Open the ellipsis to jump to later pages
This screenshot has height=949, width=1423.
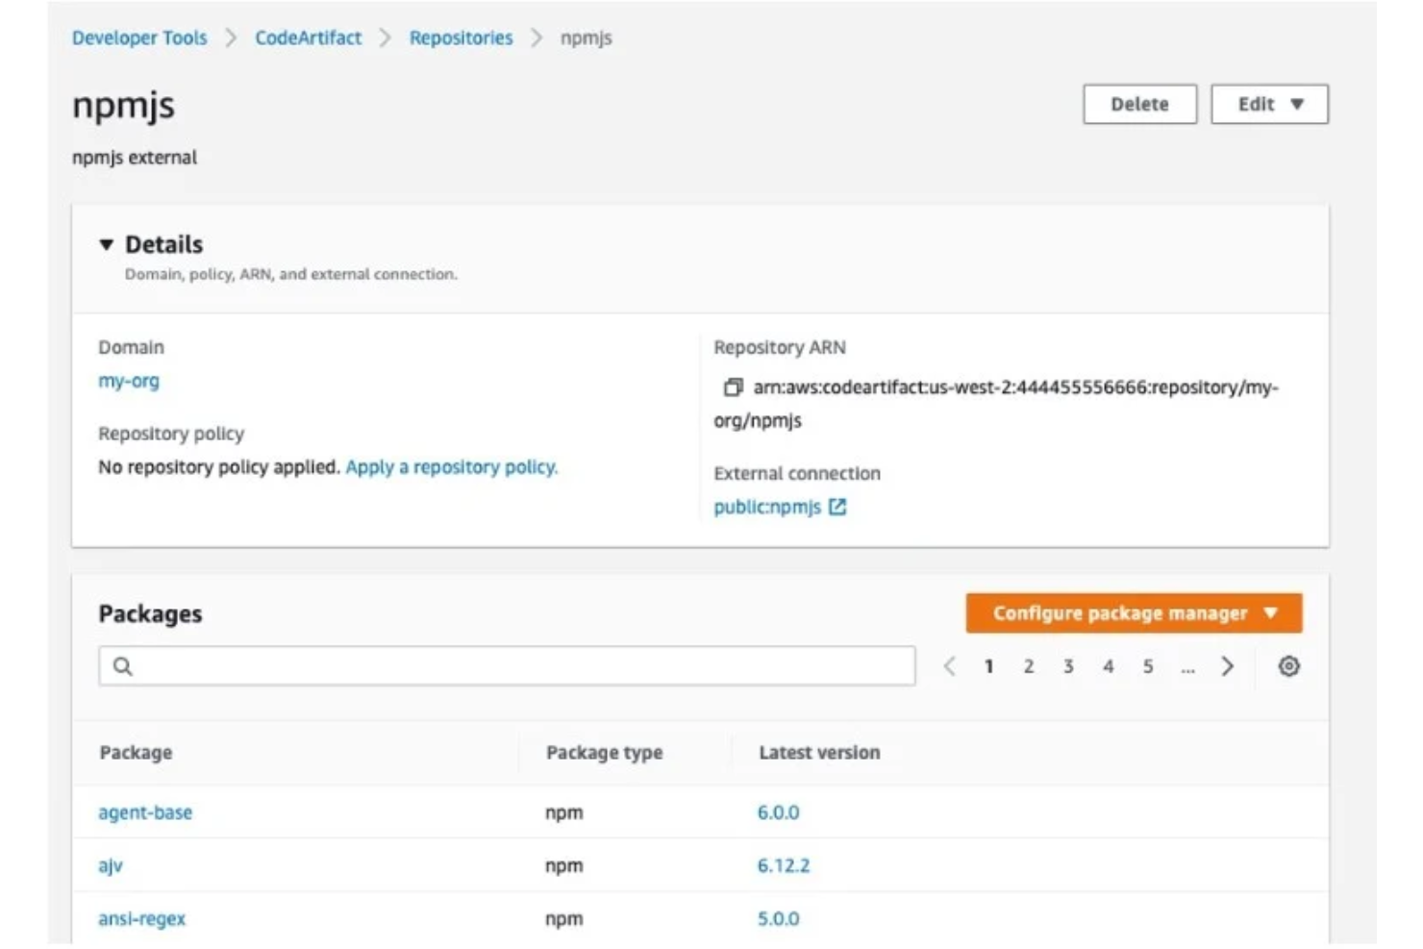click(1187, 665)
